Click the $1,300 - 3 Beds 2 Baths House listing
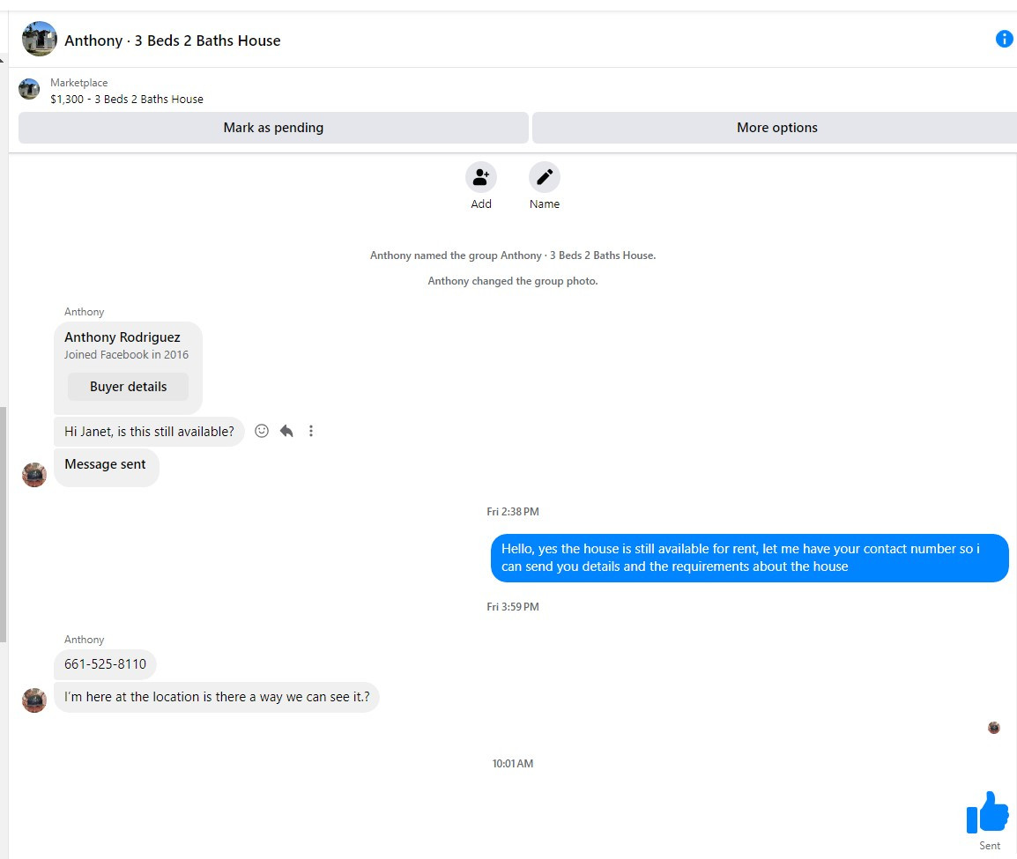 (127, 100)
